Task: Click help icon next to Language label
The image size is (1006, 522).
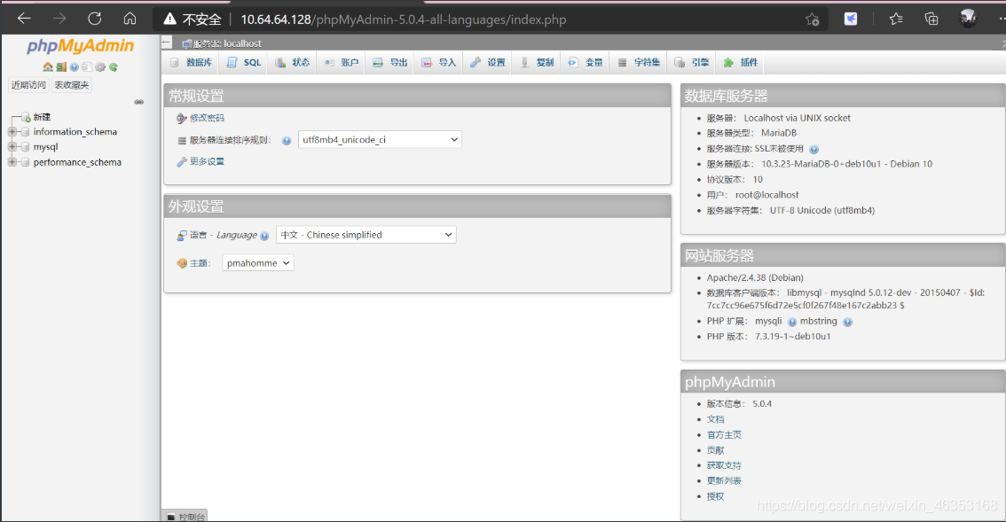Action: coord(264,236)
